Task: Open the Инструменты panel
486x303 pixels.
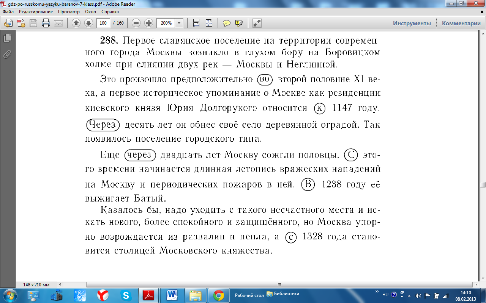Action: 412,23
